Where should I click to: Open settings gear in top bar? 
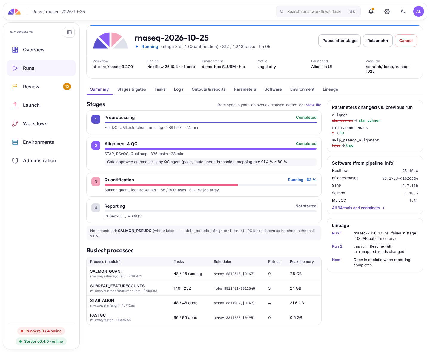(x=387, y=11)
